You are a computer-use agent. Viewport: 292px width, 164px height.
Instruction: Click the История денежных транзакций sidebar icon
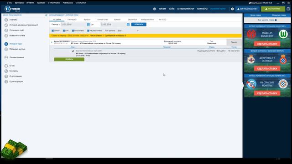(6, 25)
